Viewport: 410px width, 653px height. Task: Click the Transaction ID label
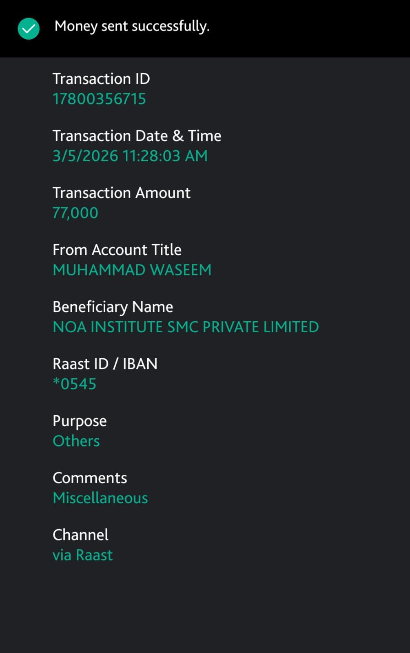(101, 79)
